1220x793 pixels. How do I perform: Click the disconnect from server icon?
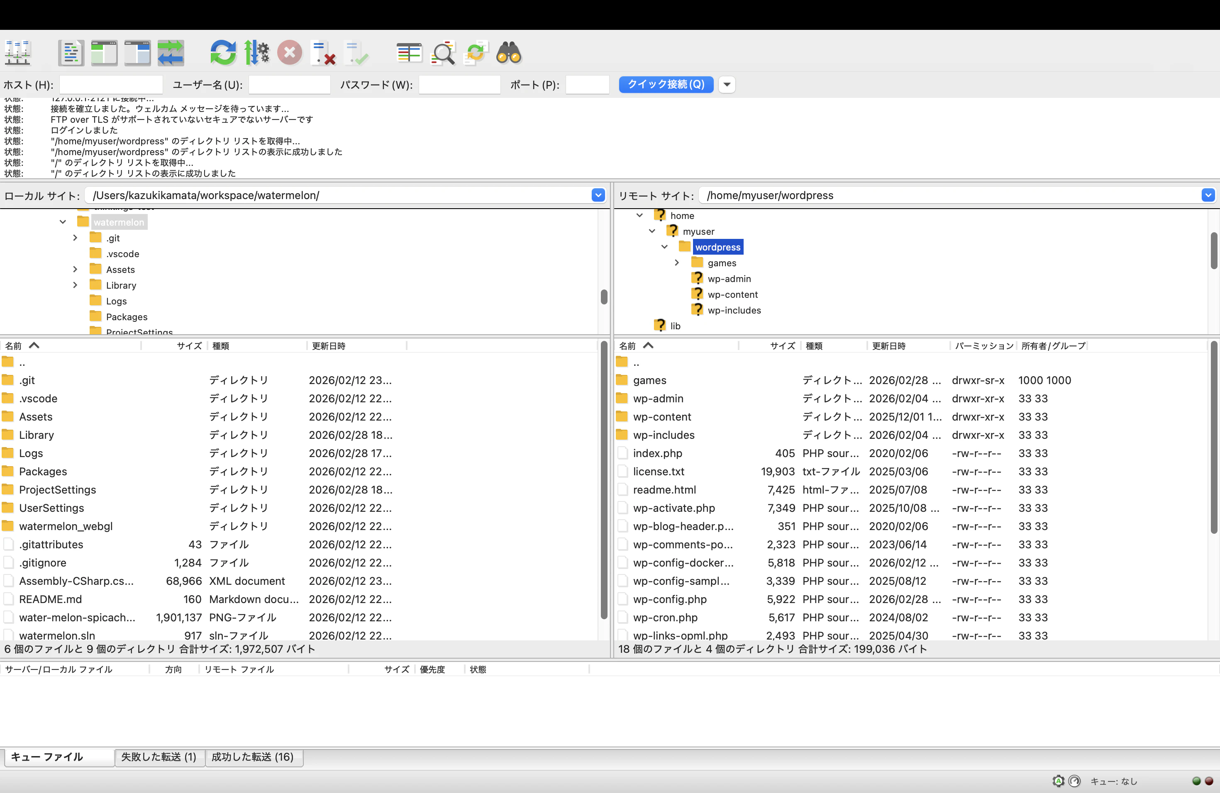pyautogui.click(x=323, y=53)
